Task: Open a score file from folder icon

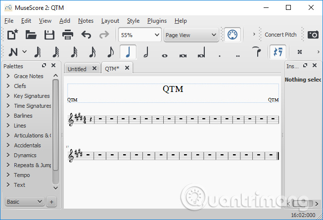Action: pos(31,35)
